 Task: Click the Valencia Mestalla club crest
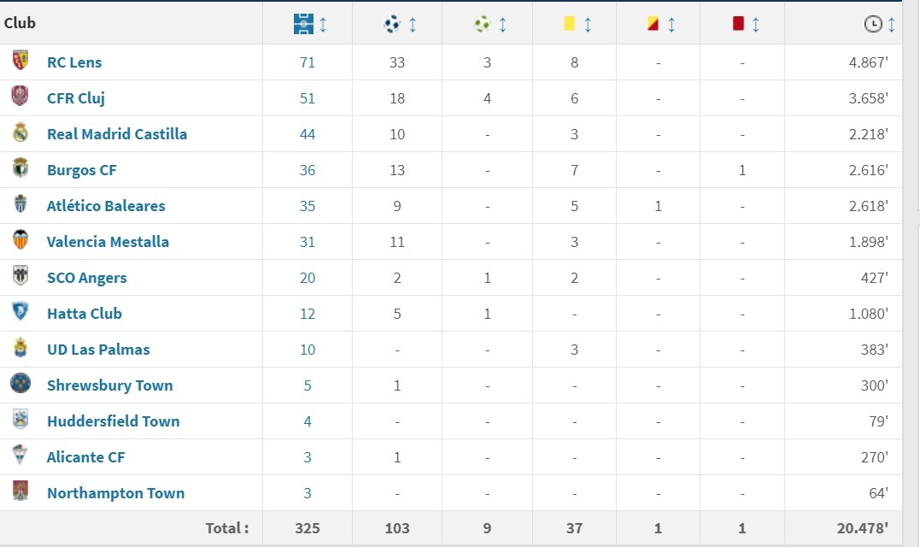(21, 241)
